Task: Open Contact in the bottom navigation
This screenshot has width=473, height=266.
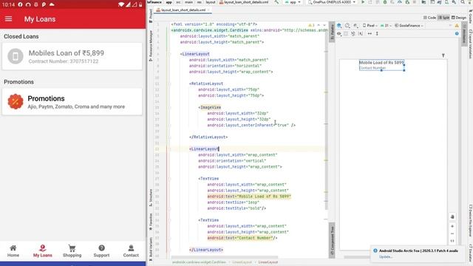Action: pos(131,251)
